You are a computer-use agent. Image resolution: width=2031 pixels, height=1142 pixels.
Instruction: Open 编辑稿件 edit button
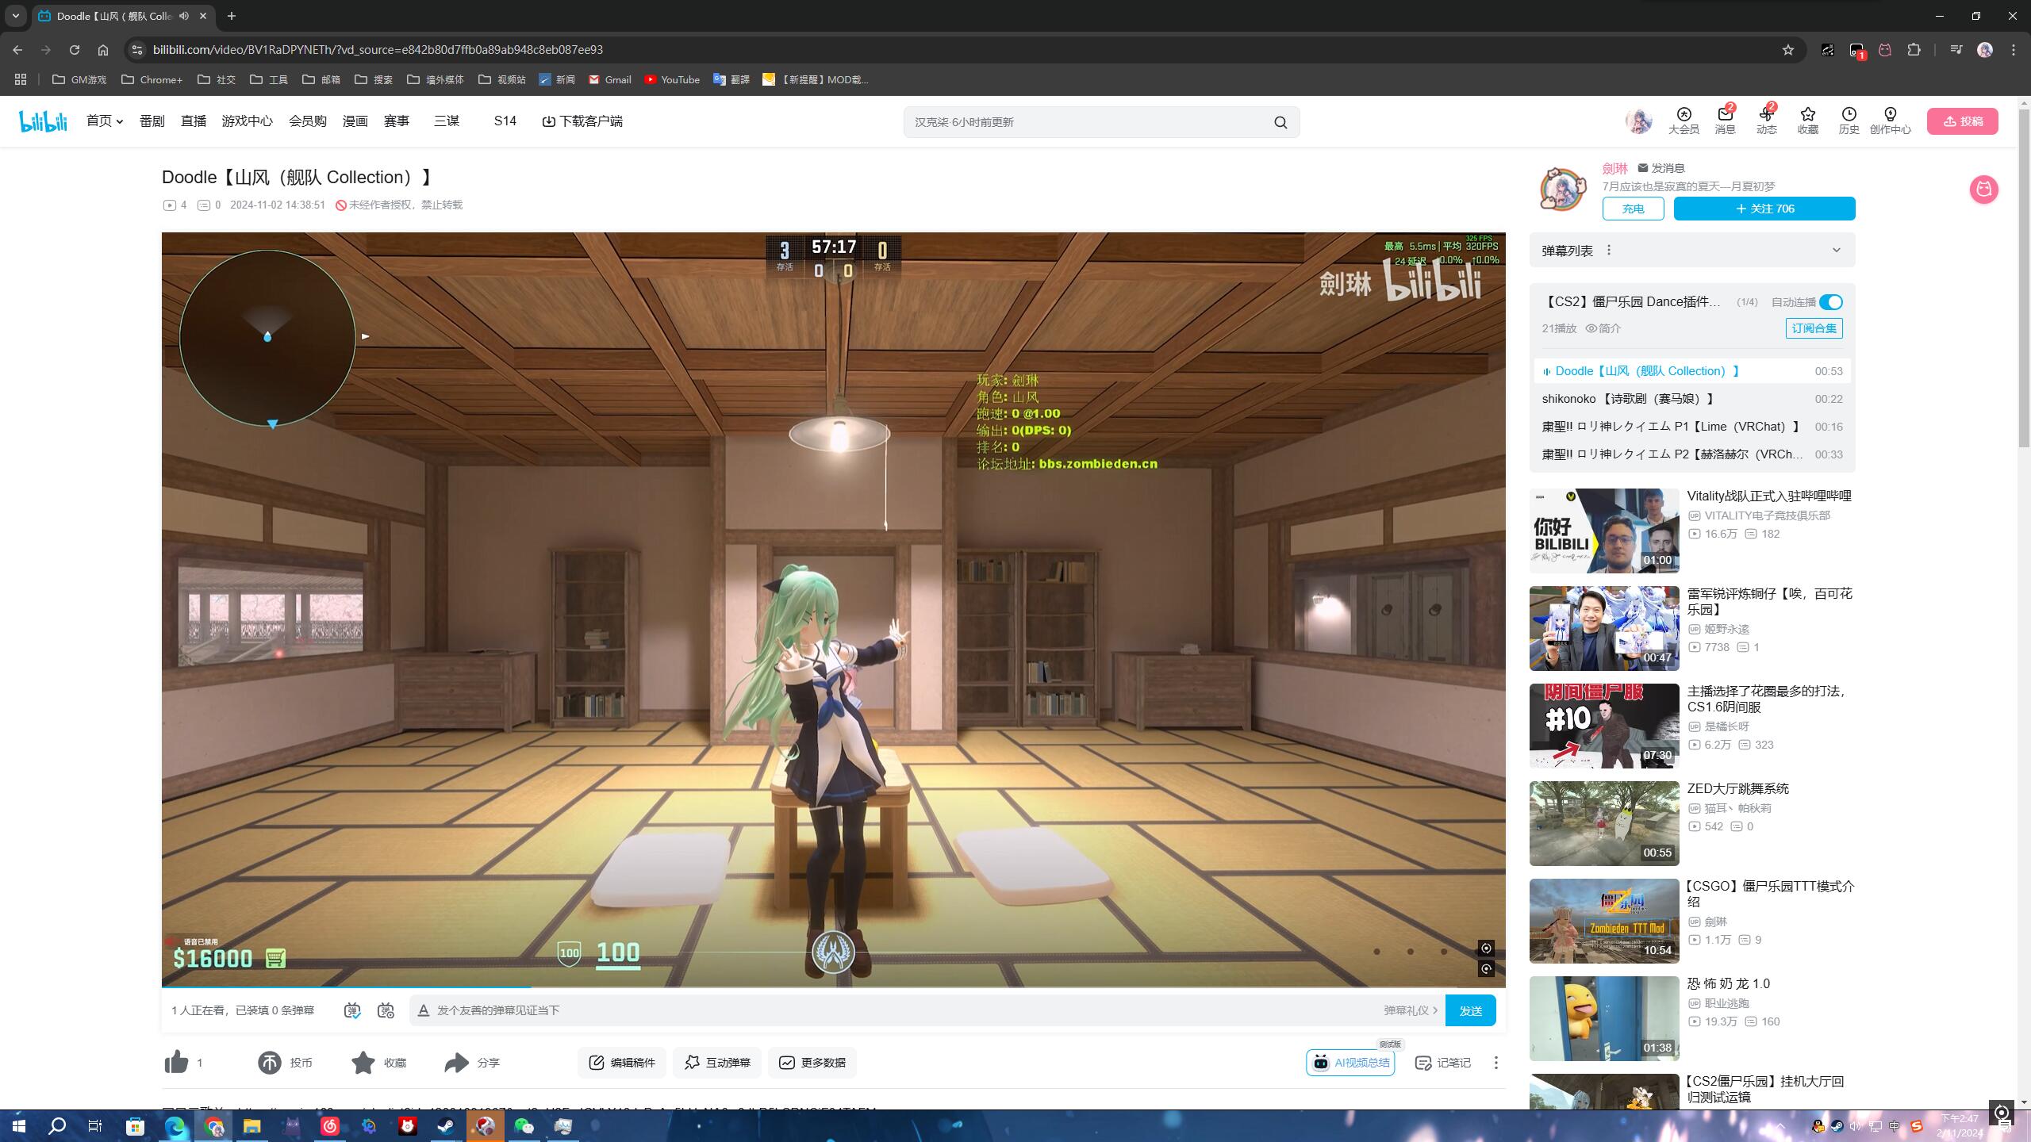pyautogui.click(x=622, y=1063)
